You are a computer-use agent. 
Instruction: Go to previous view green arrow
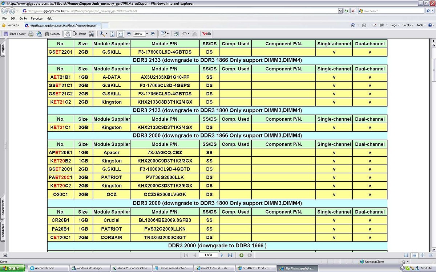pos(241,255)
